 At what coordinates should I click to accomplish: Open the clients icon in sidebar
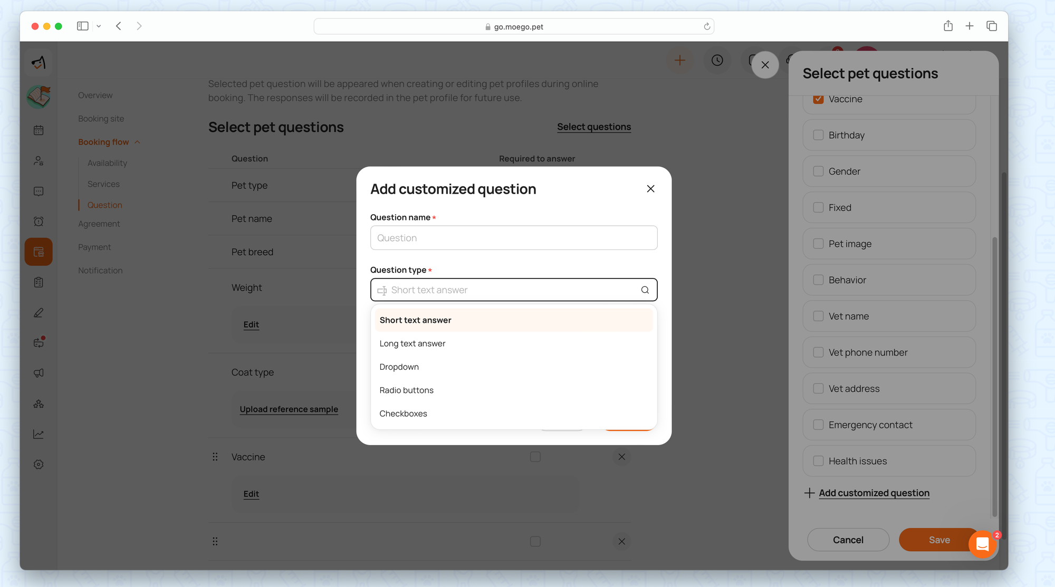39,161
